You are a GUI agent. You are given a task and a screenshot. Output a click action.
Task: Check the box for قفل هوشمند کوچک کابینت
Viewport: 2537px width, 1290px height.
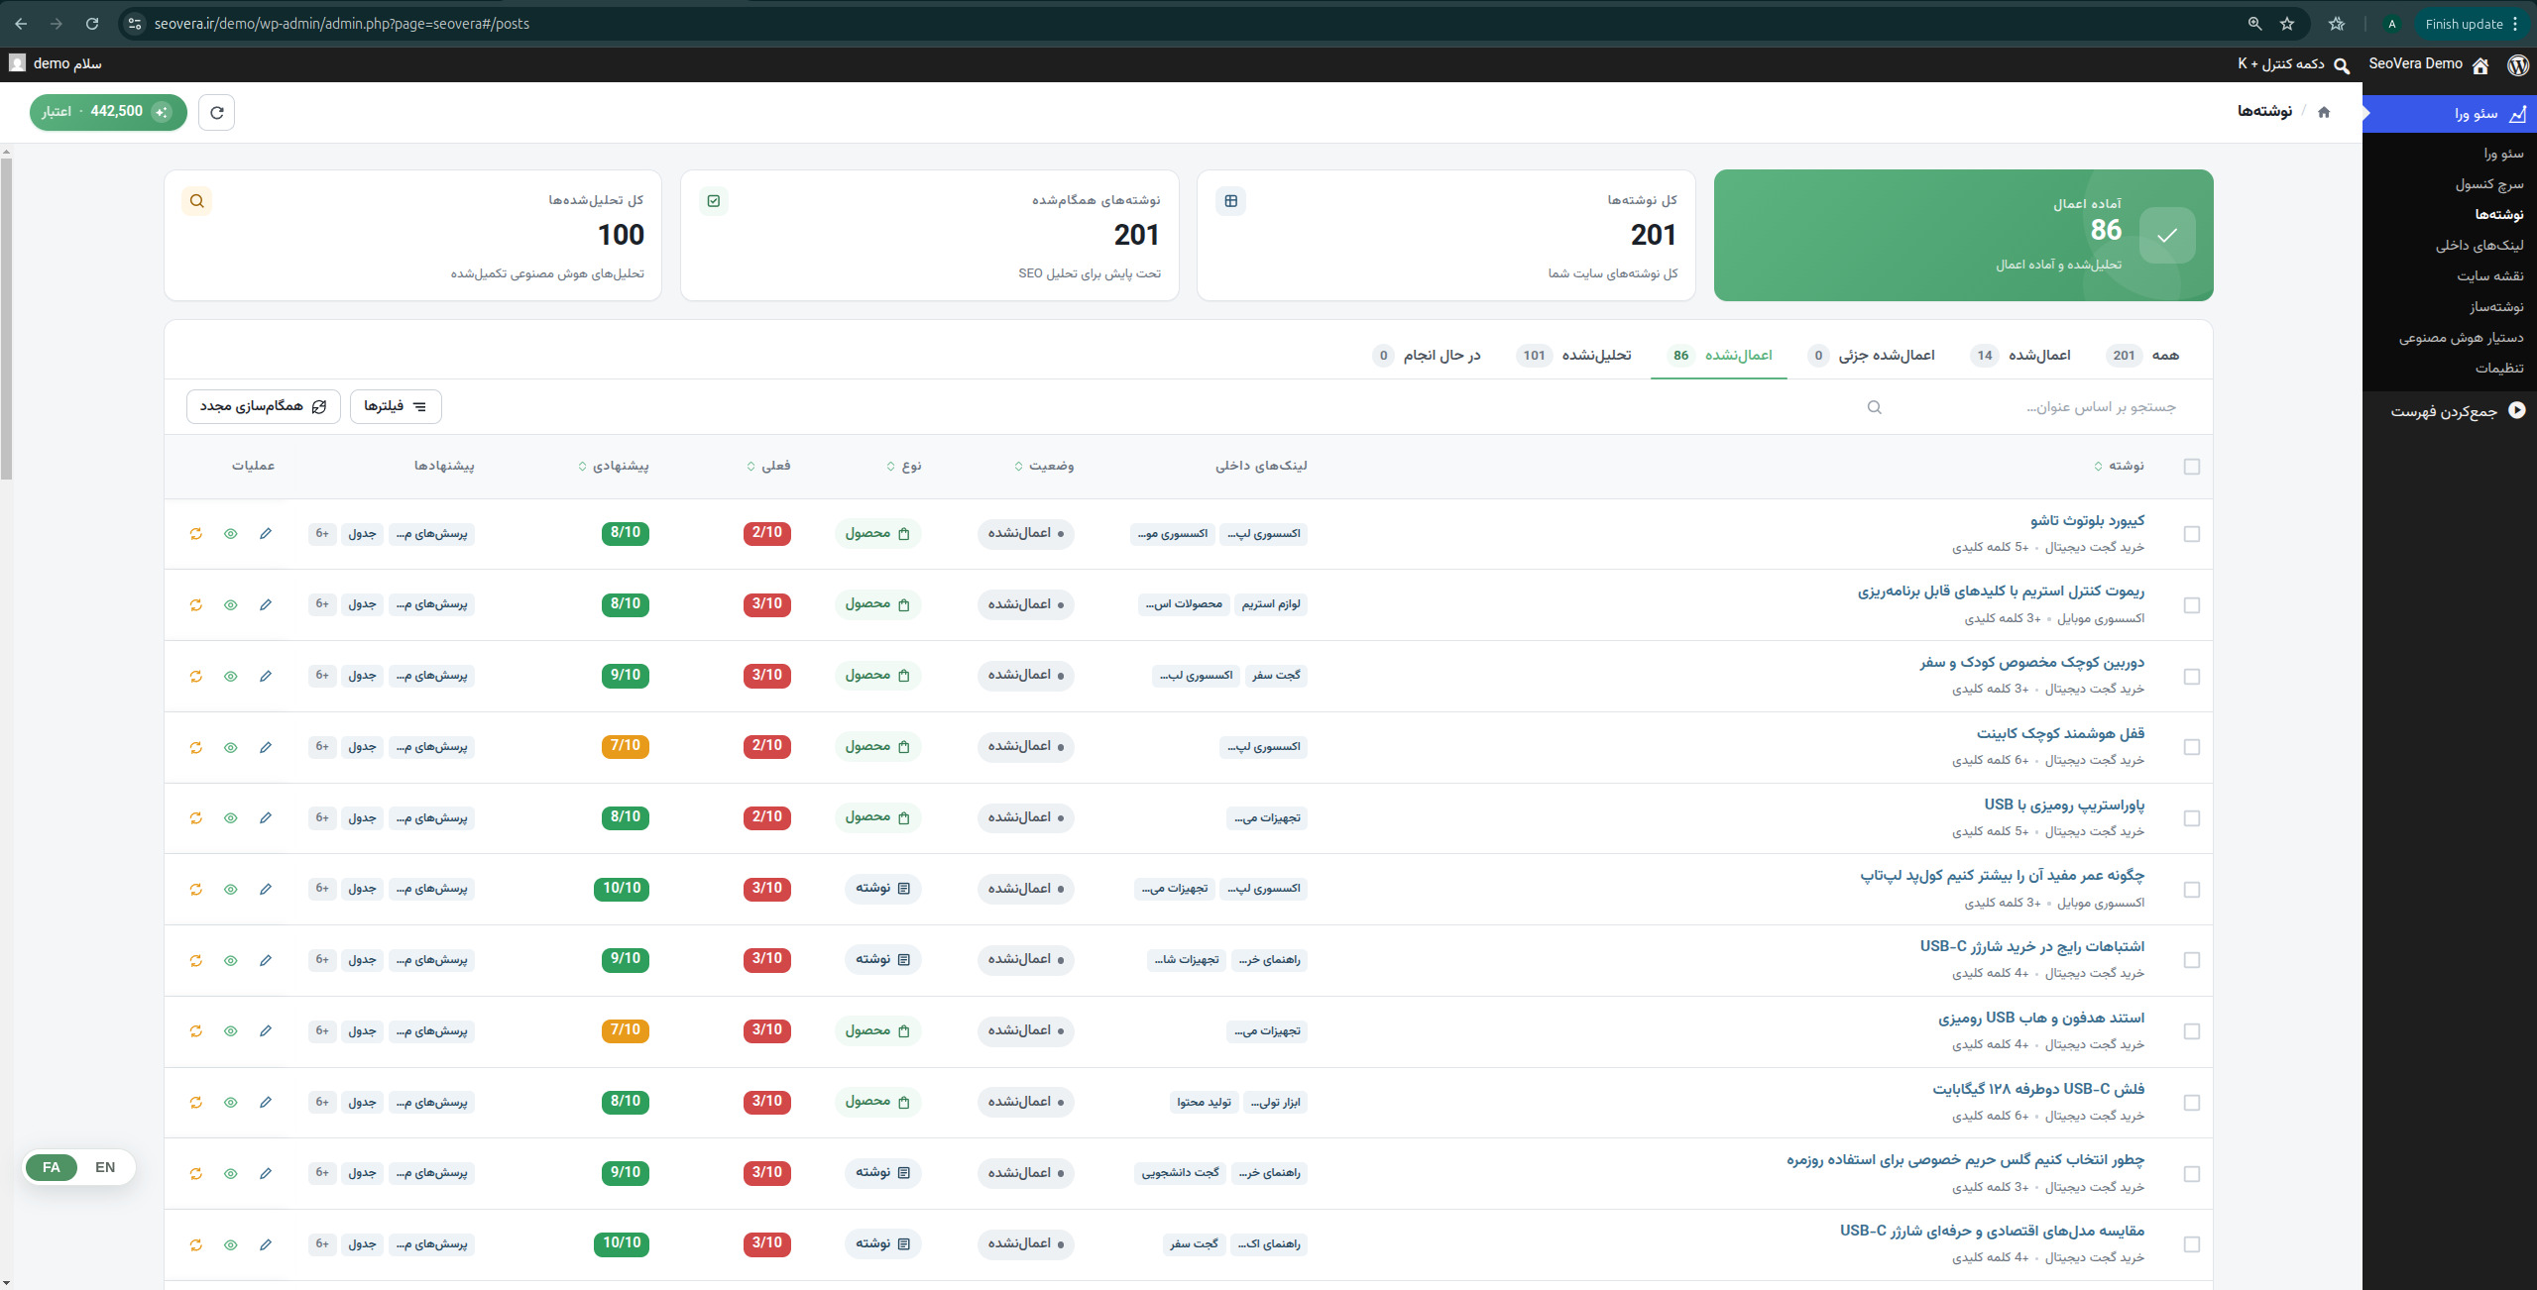coord(2191,747)
